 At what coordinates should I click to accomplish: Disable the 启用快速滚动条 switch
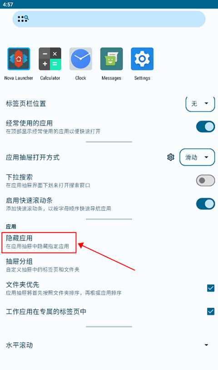(206, 204)
